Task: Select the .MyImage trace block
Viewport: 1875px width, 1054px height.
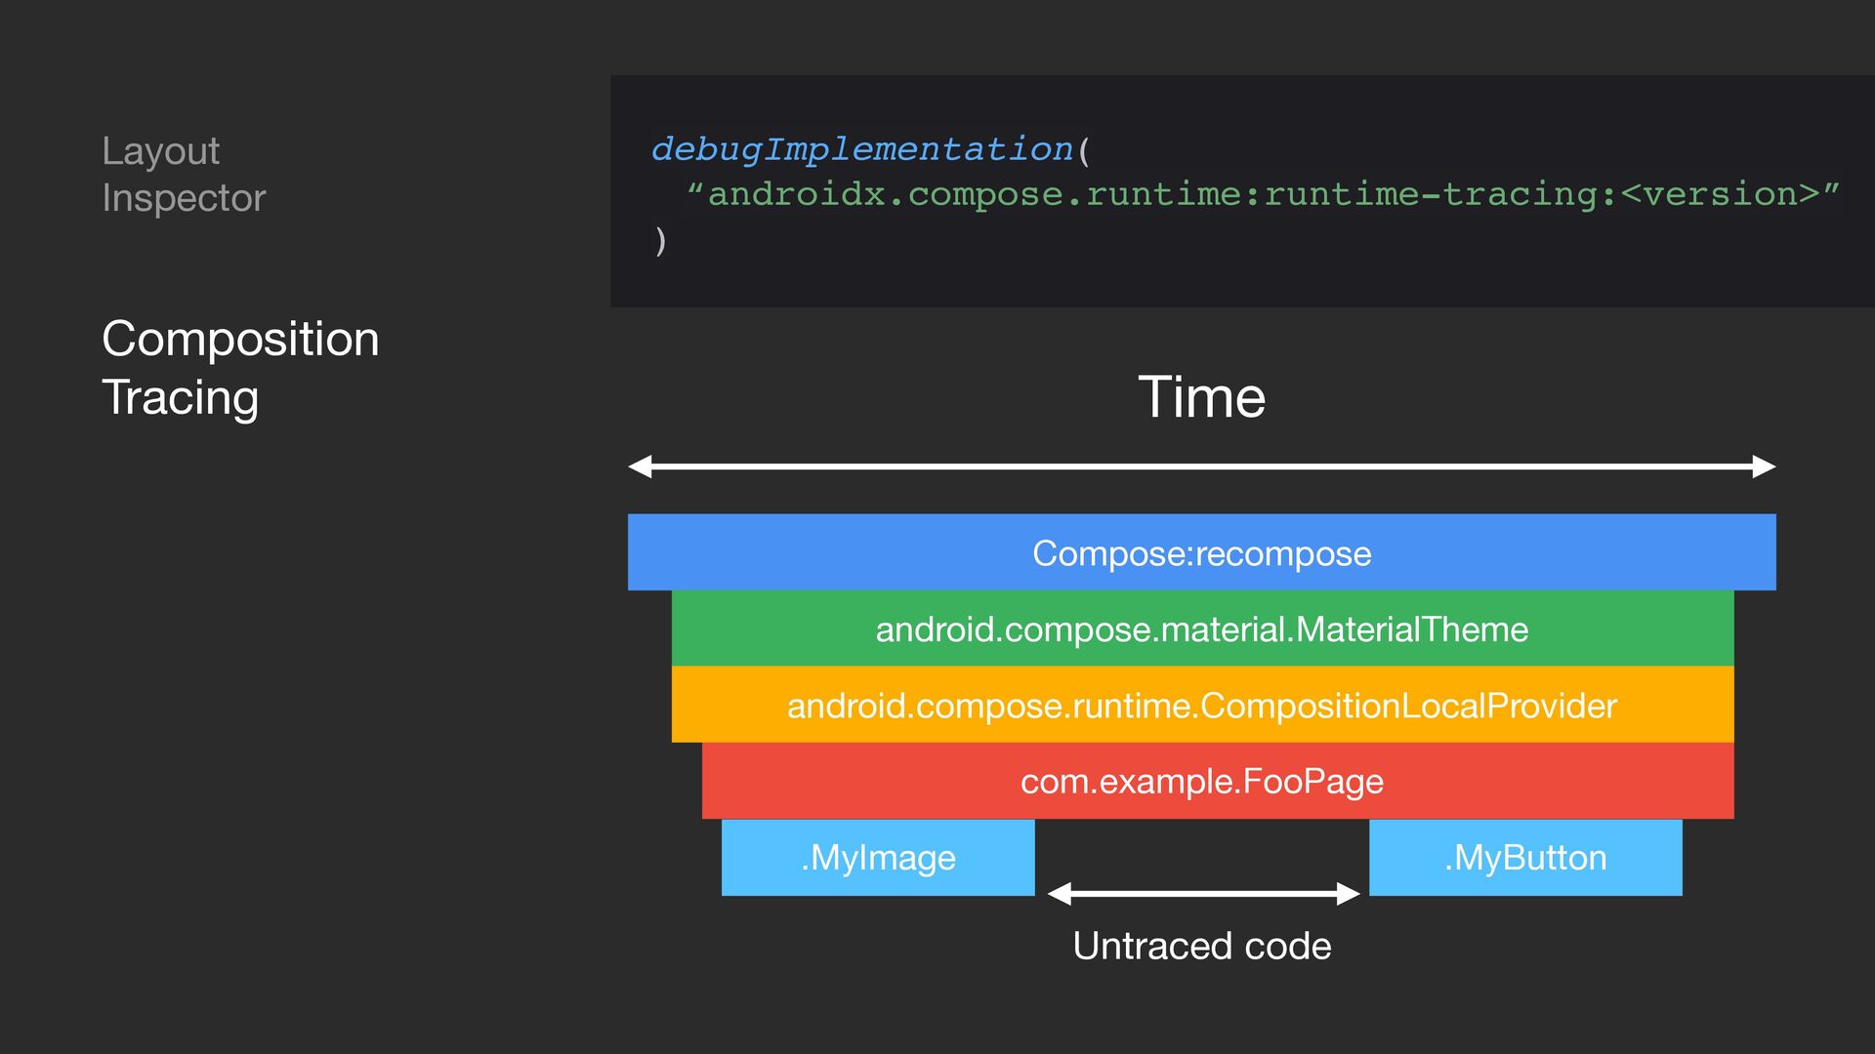Action: [x=877, y=857]
